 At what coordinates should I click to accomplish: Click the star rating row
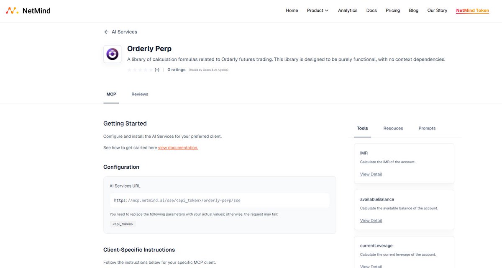pos(140,70)
